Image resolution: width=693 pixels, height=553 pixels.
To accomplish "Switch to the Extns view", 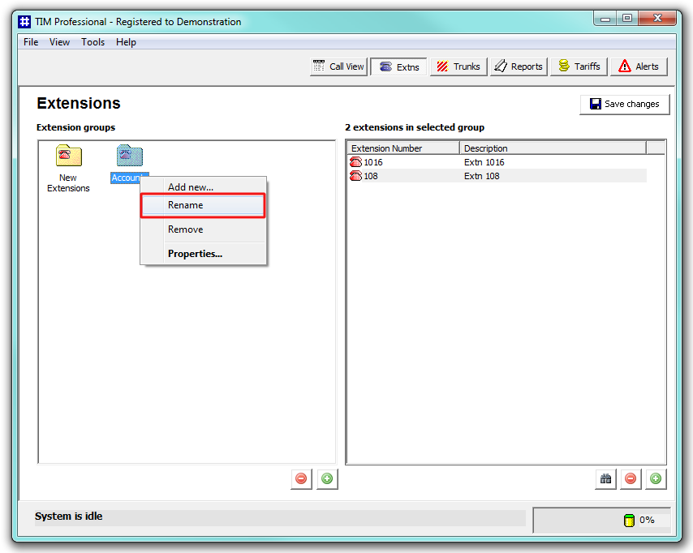I will pos(398,66).
